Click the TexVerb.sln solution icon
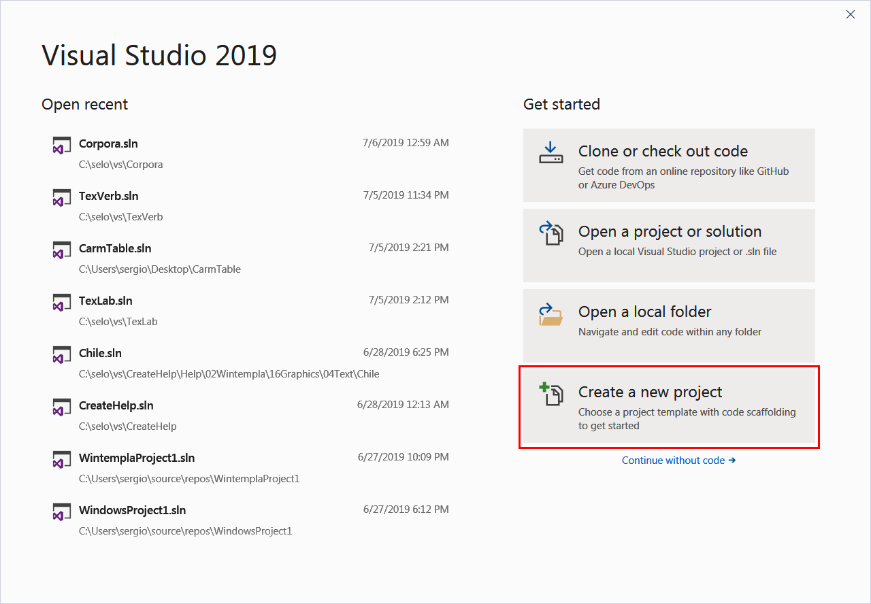This screenshot has width=871, height=604. pos(62,198)
